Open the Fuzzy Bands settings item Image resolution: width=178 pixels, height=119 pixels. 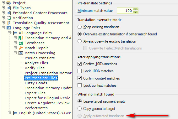coord(36,83)
